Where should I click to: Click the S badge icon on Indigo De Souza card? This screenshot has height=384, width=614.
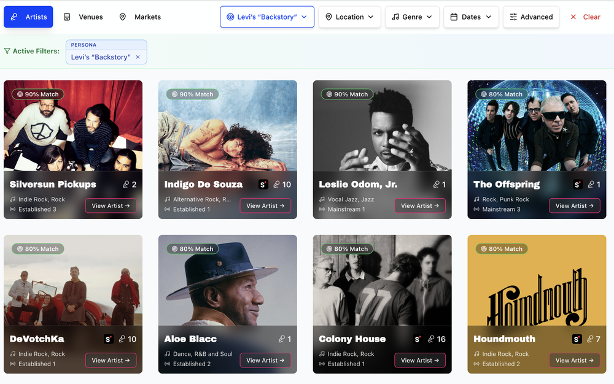pos(263,184)
